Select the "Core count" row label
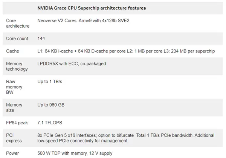The width and height of the screenshot is (226, 158). pos(17,38)
